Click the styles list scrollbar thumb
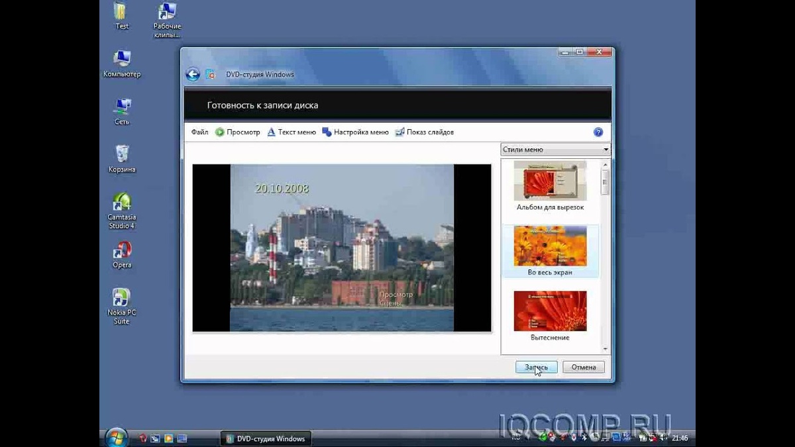Viewport: 795px width, 447px height. pos(605,182)
